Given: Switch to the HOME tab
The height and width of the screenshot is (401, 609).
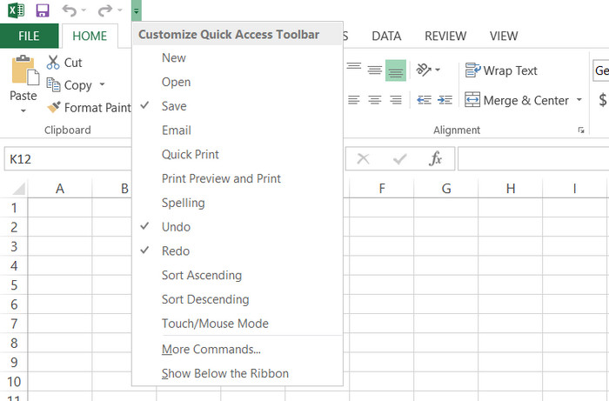Looking at the screenshot, I should point(90,36).
